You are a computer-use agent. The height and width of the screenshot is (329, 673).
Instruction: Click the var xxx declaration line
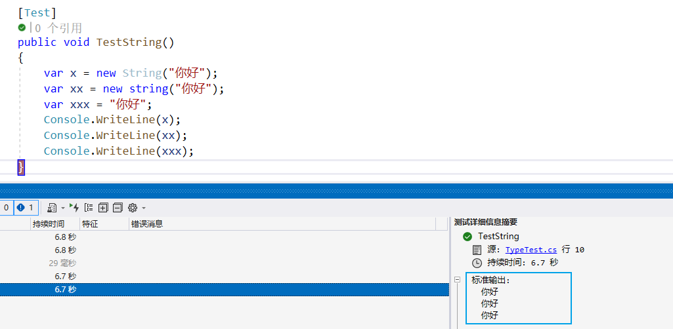click(98, 104)
